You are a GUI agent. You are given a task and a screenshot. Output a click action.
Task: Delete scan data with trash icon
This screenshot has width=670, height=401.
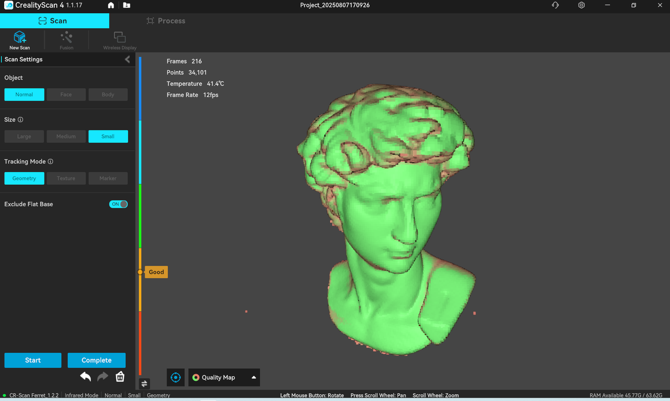click(x=120, y=376)
